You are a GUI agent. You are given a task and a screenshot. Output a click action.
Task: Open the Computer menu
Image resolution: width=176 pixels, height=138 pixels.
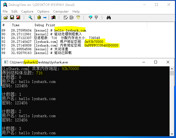click(x=61, y=11)
